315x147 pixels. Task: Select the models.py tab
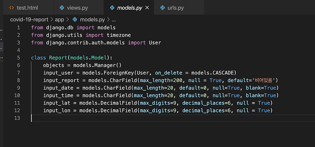(x=129, y=7)
